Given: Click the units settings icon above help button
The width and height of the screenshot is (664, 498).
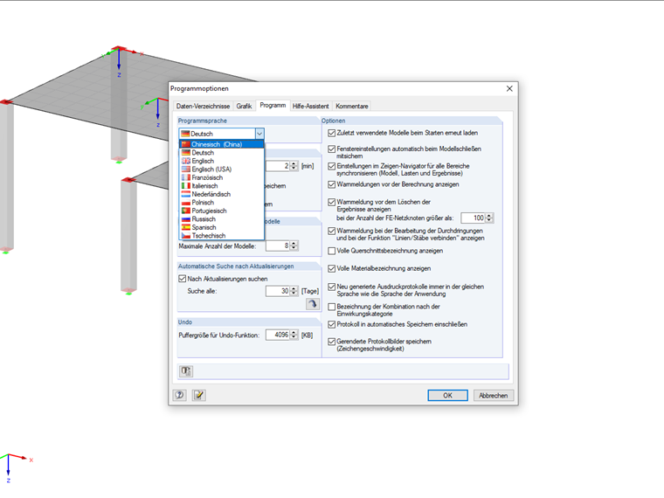Looking at the screenshot, I should click(186, 371).
